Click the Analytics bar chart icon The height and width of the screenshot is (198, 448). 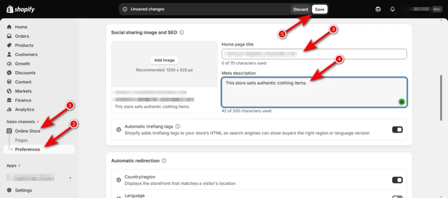(x=9, y=109)
